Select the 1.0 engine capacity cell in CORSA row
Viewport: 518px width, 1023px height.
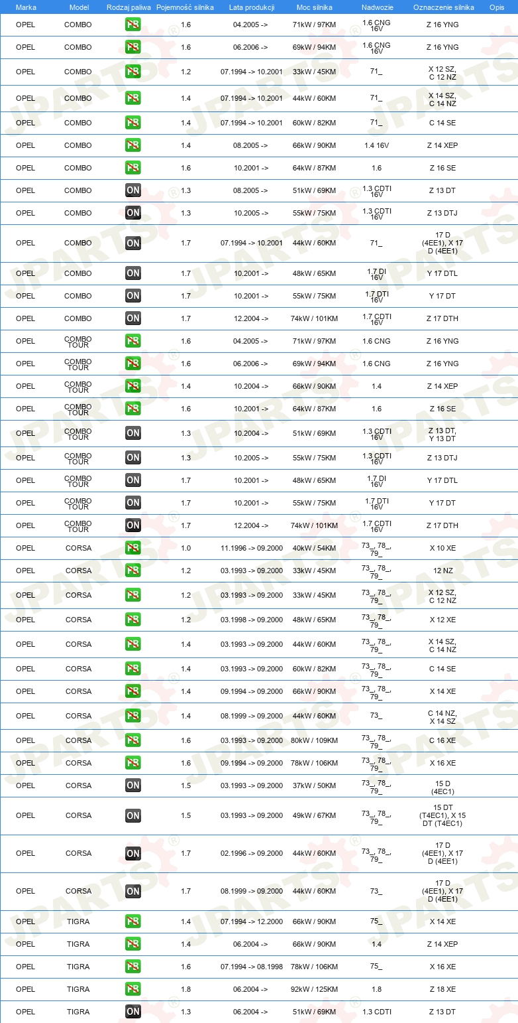(x=185, y=548)
